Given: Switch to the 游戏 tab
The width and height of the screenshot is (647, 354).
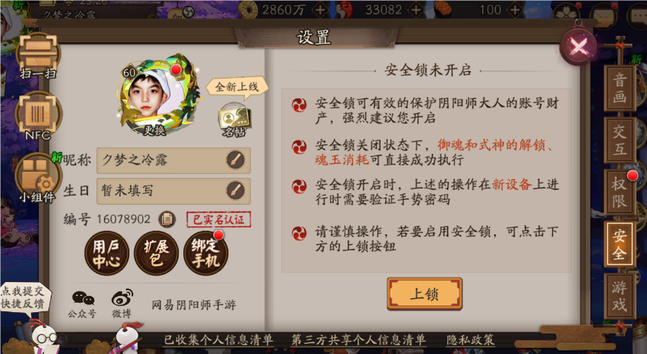Looking at the screenshot, I should point(619,297).
